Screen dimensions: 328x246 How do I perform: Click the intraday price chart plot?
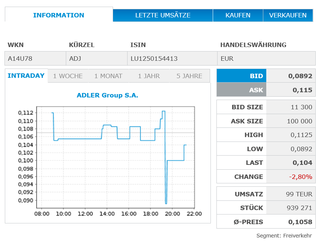(115, 157)
